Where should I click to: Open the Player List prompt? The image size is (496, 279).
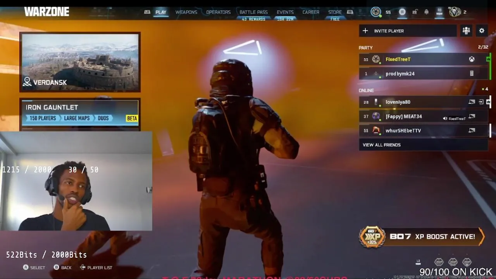pyautogui.click(x=96, y=267)
